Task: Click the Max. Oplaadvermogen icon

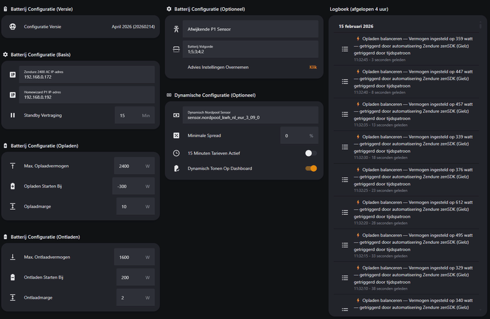Action: coord(13,166)
